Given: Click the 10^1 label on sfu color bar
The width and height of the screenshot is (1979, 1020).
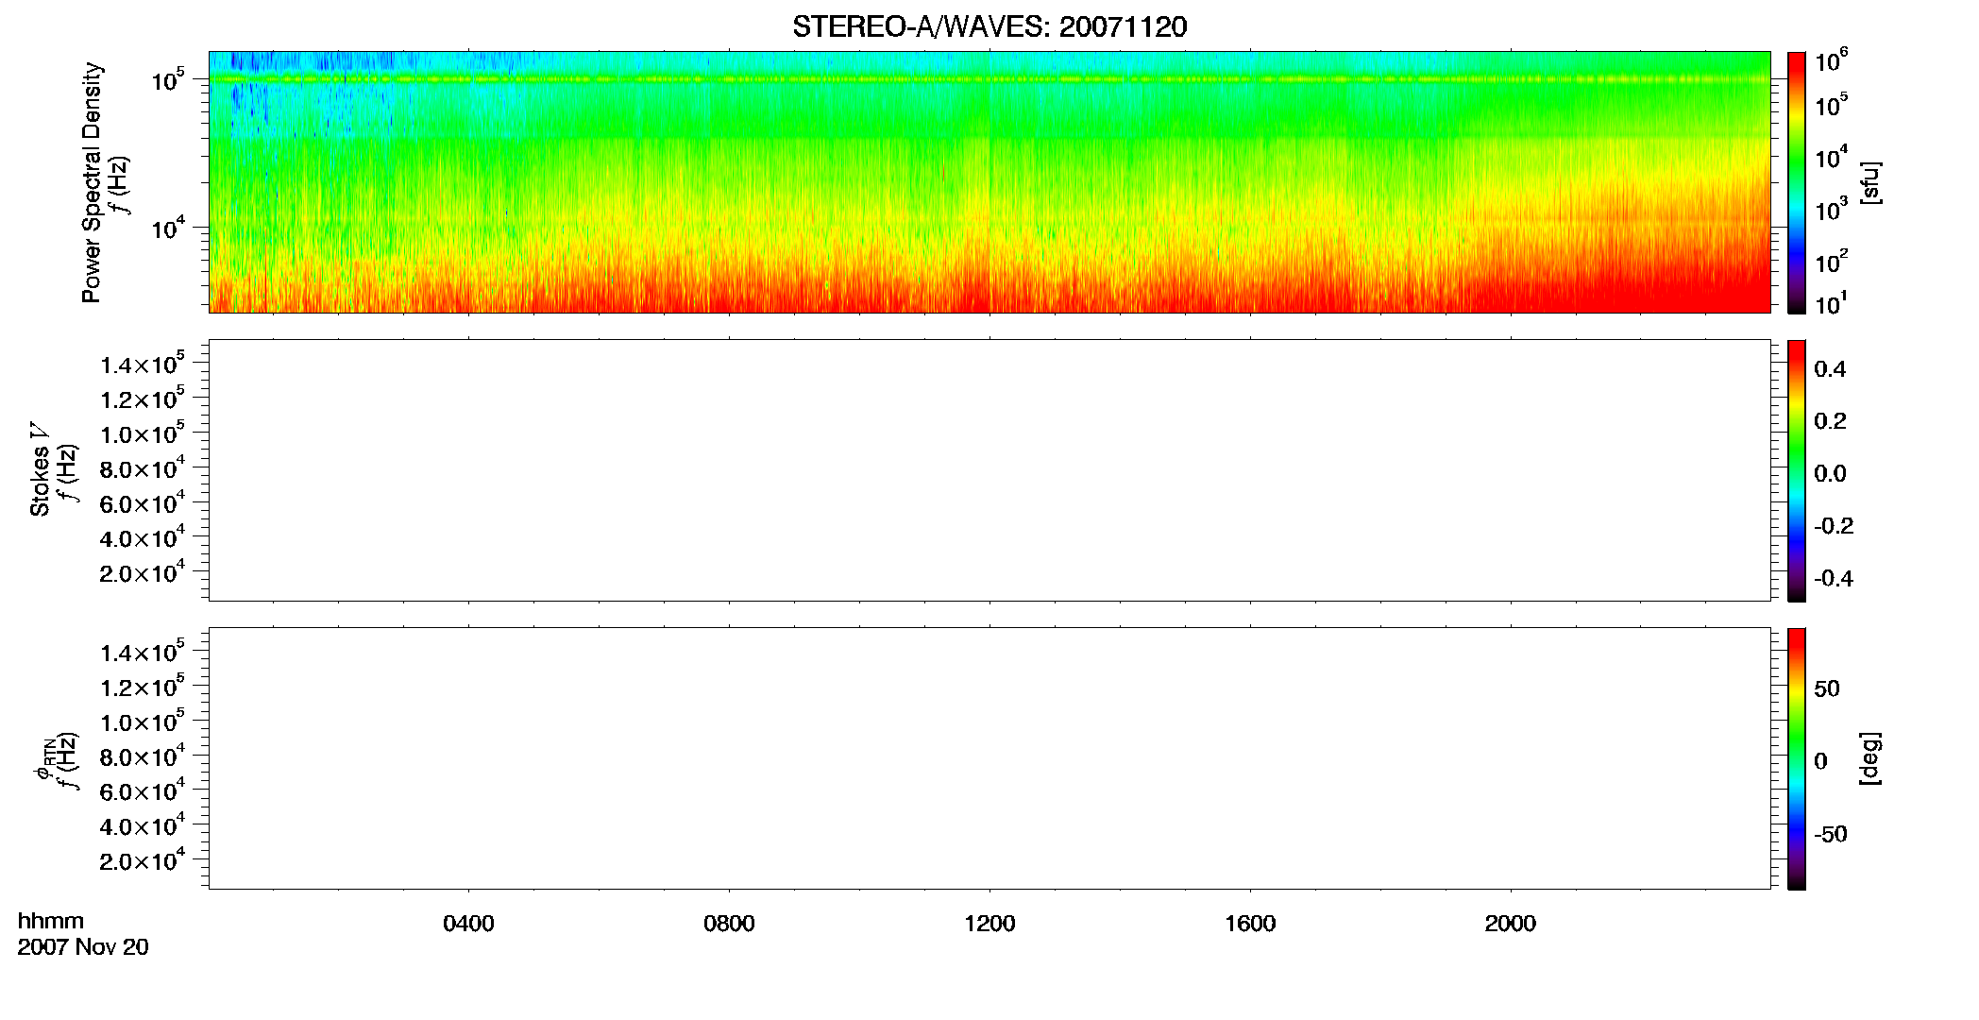Looking at the screenshot, I should point(1832,304).
